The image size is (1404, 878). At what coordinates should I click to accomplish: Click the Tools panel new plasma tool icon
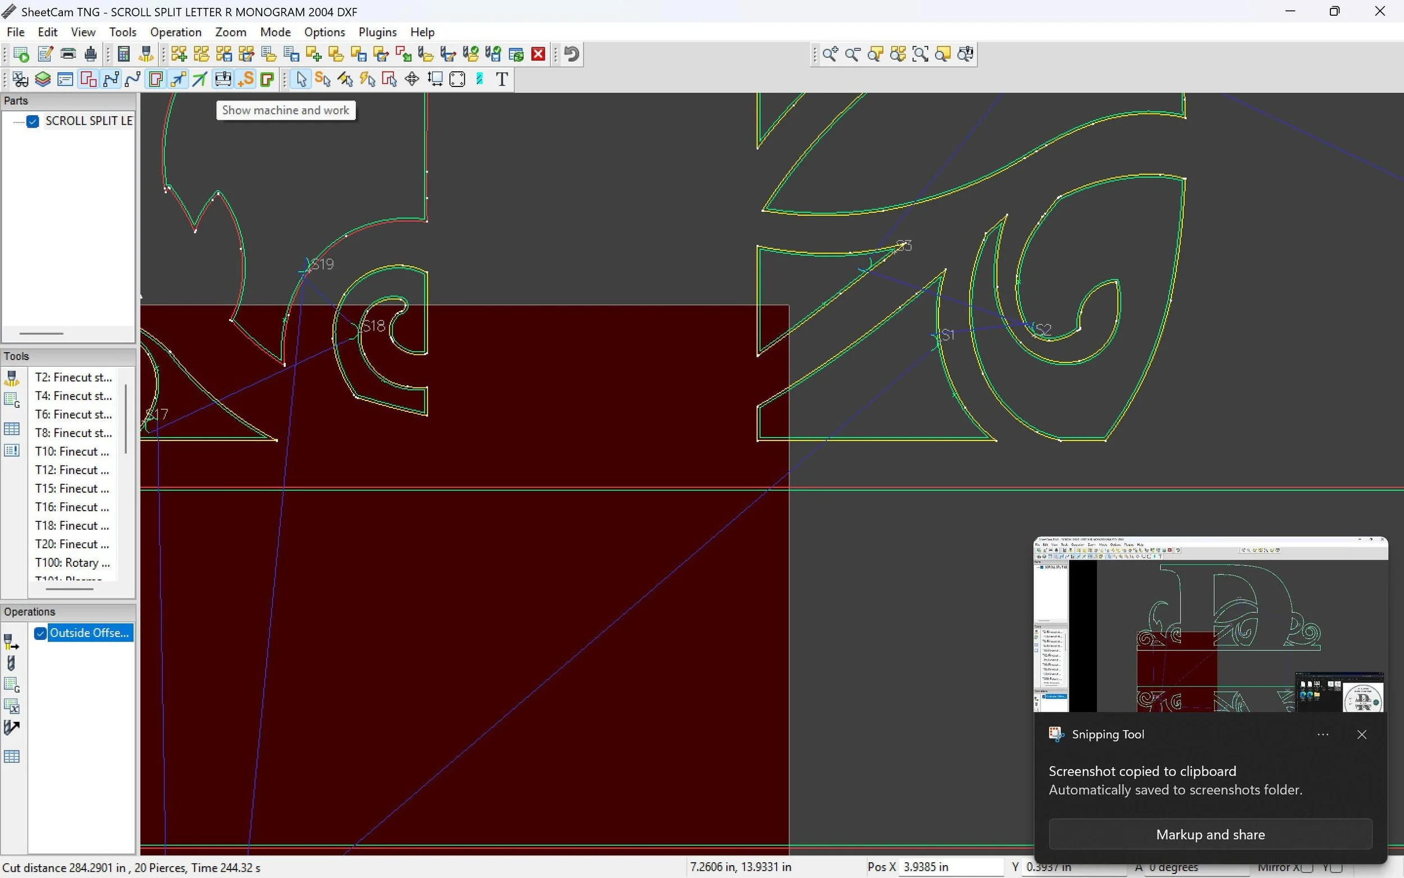click(12, 378)
